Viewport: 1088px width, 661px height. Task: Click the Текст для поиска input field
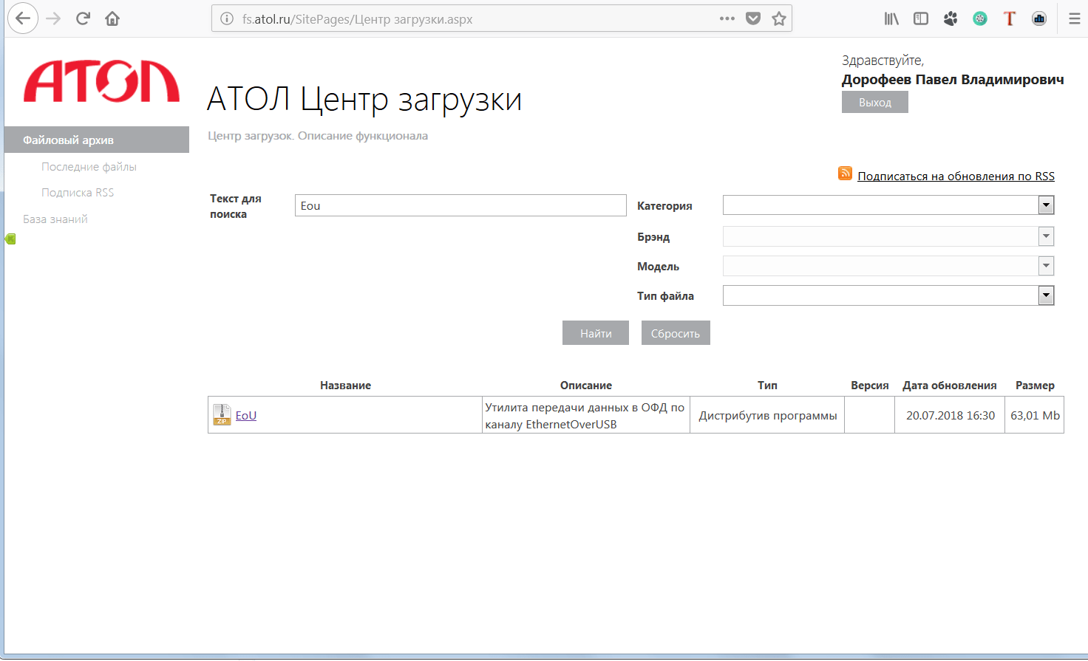(x=460, y=205)
